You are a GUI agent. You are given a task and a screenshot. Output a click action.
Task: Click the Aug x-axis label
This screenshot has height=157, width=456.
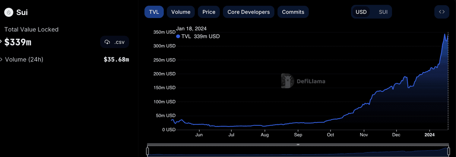pyautogui.click(x=264, y=135)
